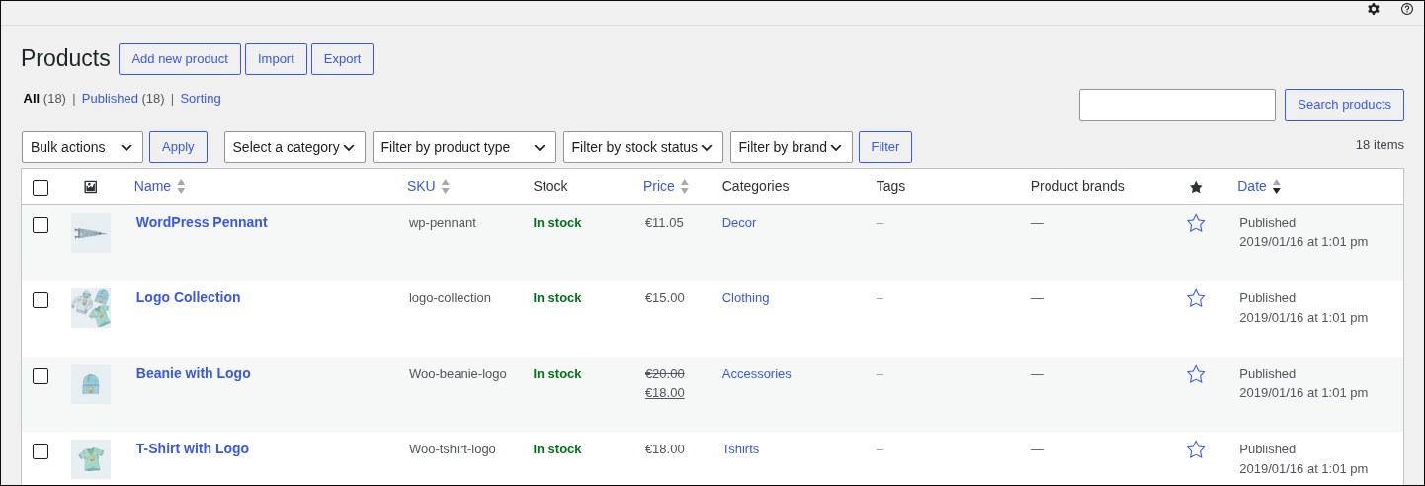Click the Stock column header
Screen dimensions: 1425x486
pyautogui.click(x=550, y=186)
